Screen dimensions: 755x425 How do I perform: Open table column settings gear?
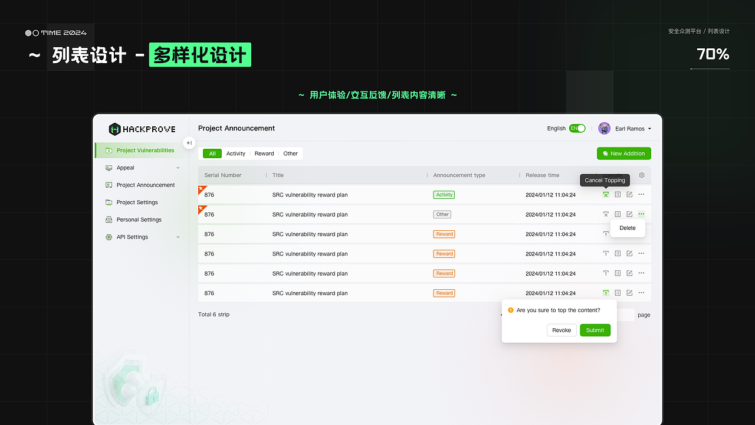pyautogui.click(x=642, y=175)
